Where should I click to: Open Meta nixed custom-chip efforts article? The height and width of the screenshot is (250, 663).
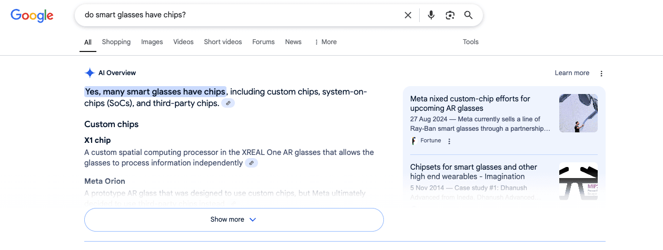(x=470, y=103)
